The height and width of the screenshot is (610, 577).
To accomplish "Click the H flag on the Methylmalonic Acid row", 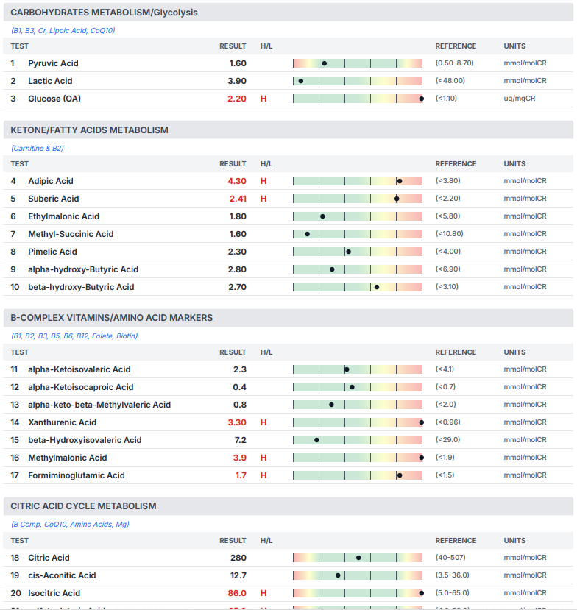I will [x=263, y=458].
